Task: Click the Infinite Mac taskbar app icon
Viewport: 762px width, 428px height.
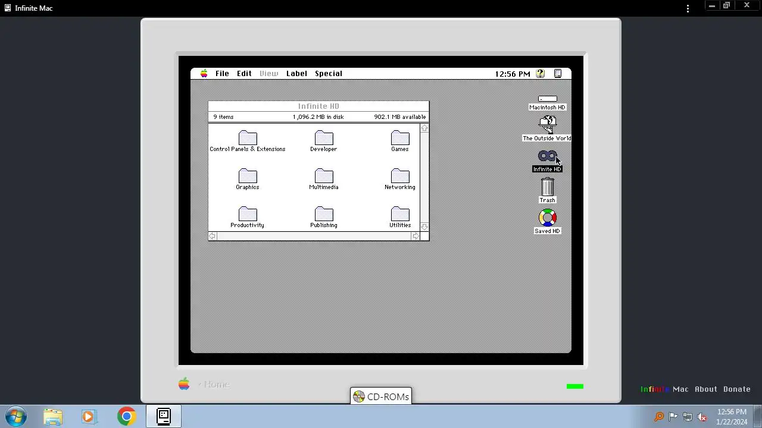Action: (x=164, y=417)
